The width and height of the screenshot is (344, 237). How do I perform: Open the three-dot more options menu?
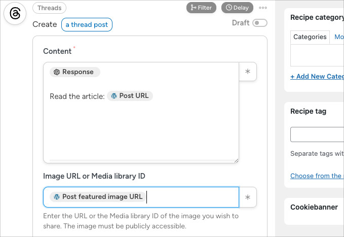point(262,8)
